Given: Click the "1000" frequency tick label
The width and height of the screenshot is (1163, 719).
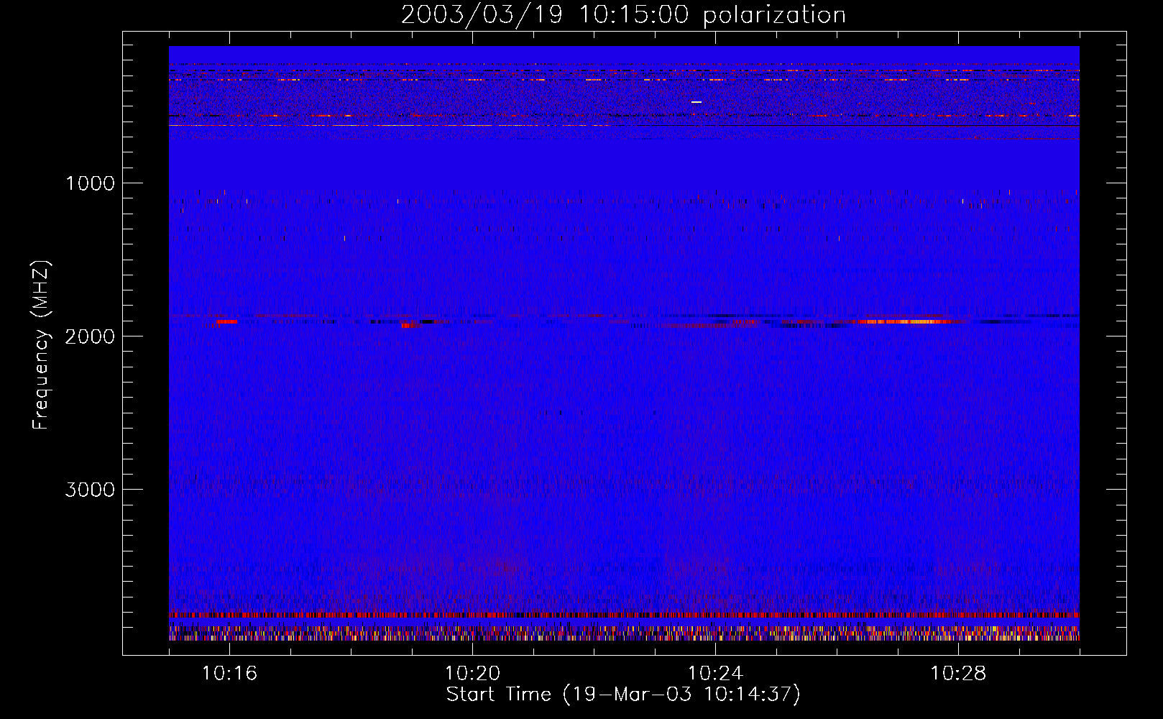Looking at the screenshot, I should (x=90, y=183).
